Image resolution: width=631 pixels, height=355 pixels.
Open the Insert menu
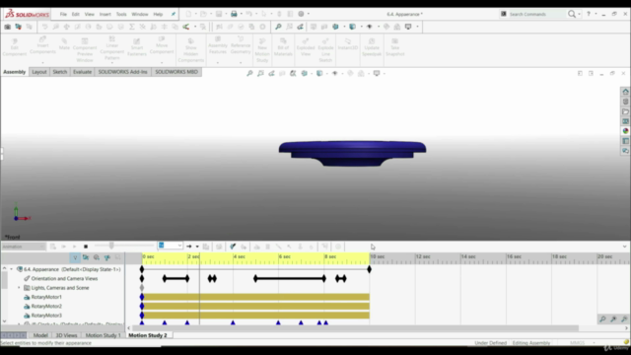(105, 14)
